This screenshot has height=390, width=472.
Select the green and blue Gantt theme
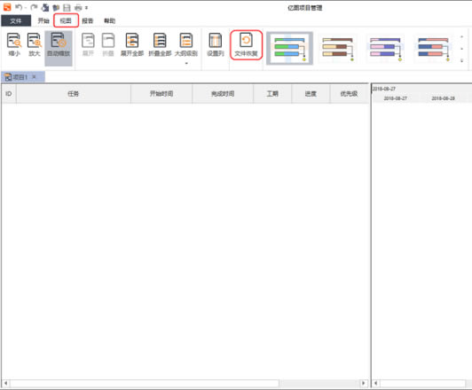[x=290, y=49]
